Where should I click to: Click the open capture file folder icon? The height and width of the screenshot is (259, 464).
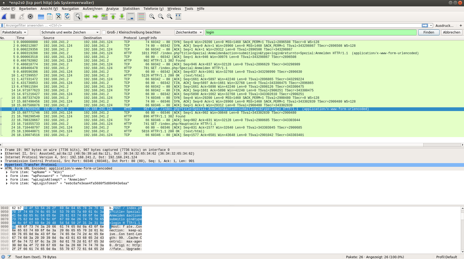click(x=41, y=16)
